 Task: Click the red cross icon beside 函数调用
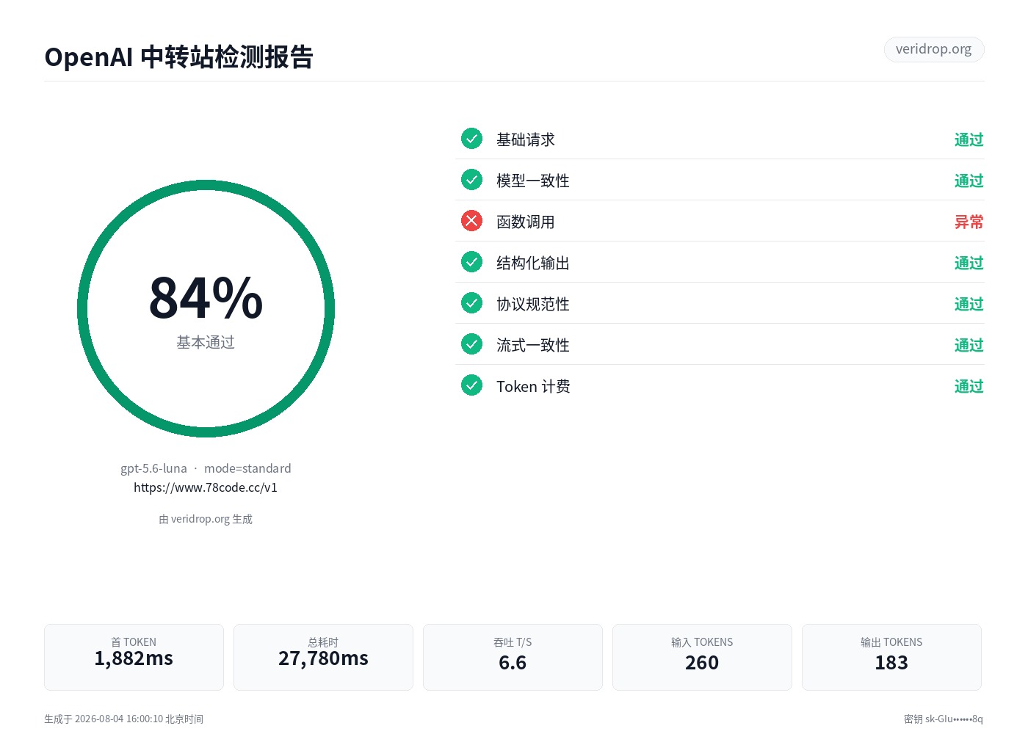[x=471, y=220]
